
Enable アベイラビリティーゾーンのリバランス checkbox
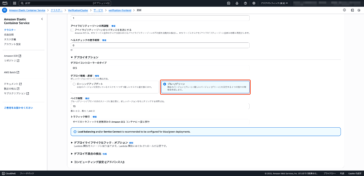[x=72, y=30]
